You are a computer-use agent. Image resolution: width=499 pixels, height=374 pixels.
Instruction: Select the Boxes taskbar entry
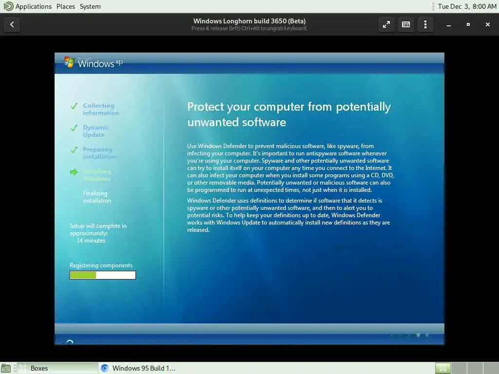[58, 368]
